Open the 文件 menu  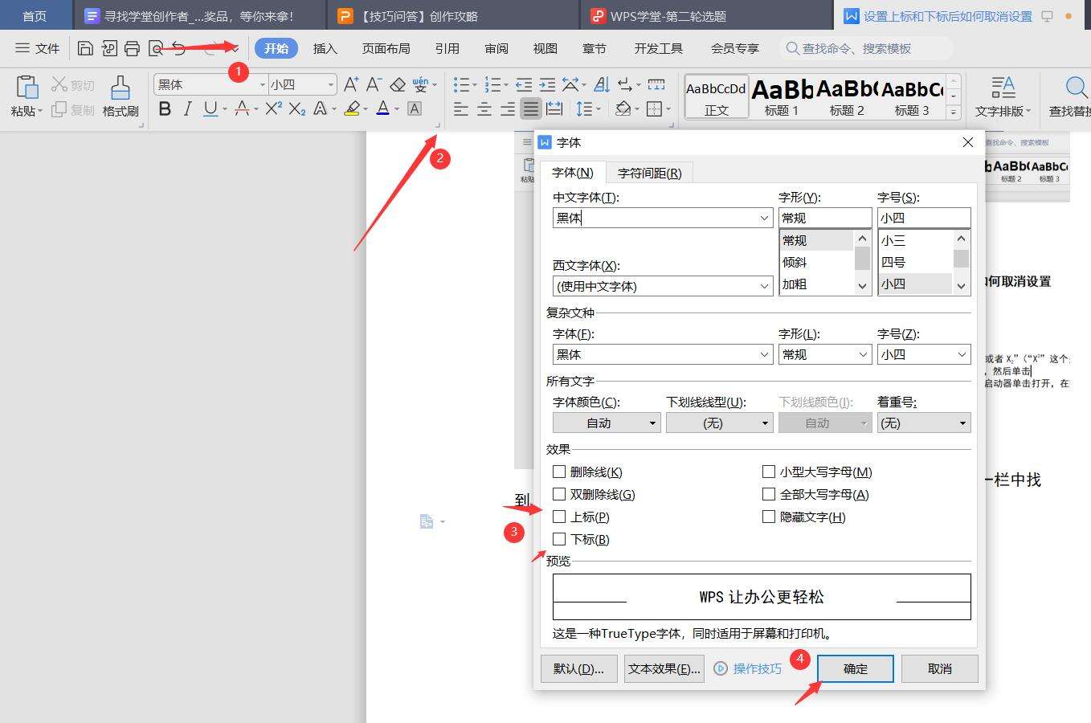click(38, 48)
